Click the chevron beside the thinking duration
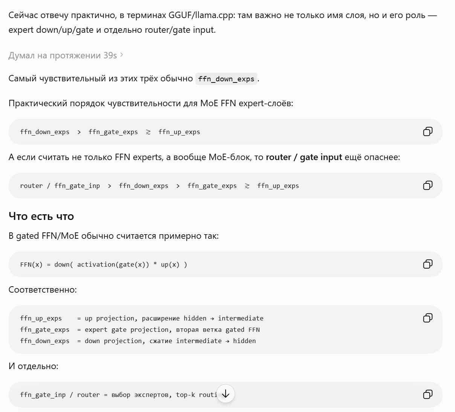The image size is (455, 412). coord(121,55)
